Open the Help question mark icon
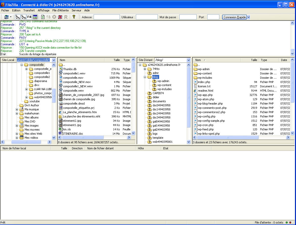 [74, 17]
